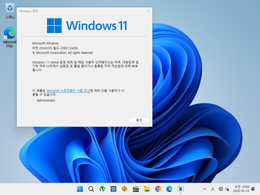This screenshot has width=260, height=195.
Task: Open File Explorer from the taskbar
Action: 147,189
